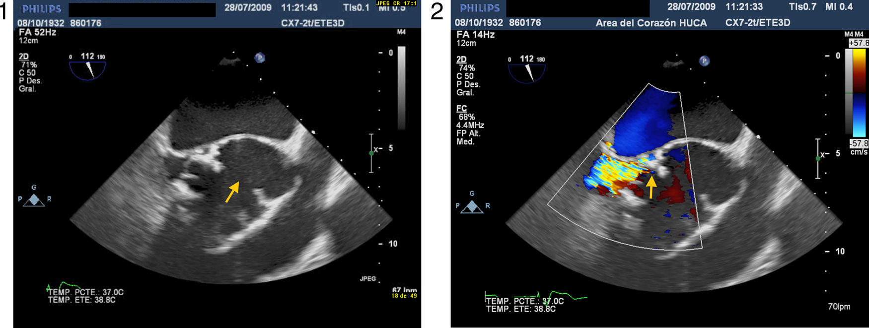
Task: Click the blue P marker in right image
Action: [x=704, y=61]
